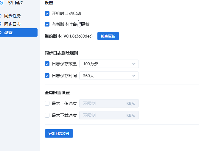The width and height of the screenshot is (199, 151).
Task: Click the 同步任务 sidebar icon
Action: click(x=1, y=16)
